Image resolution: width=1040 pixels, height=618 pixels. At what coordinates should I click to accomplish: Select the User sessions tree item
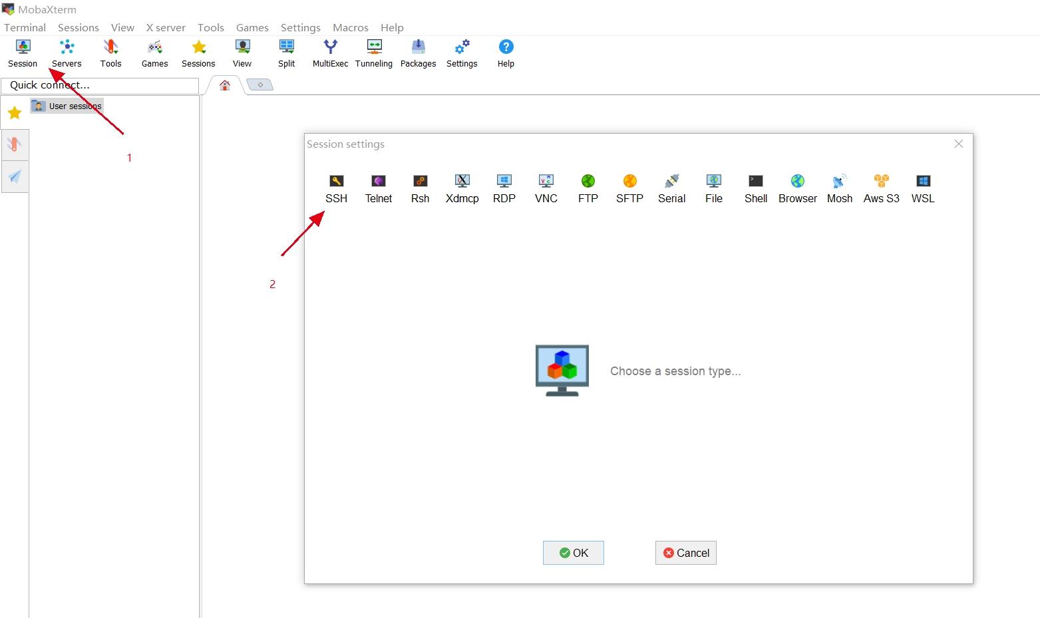[x=67, y=106]
